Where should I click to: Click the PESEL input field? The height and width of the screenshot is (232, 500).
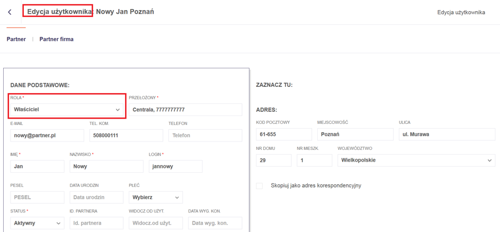[x=35, y=198]
